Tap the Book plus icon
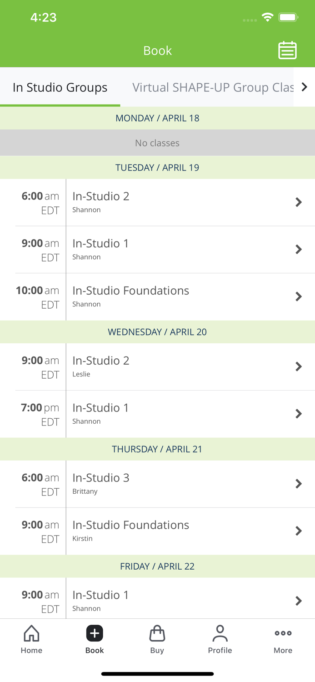Screen dimensions: 315x682 coord(95,633)
